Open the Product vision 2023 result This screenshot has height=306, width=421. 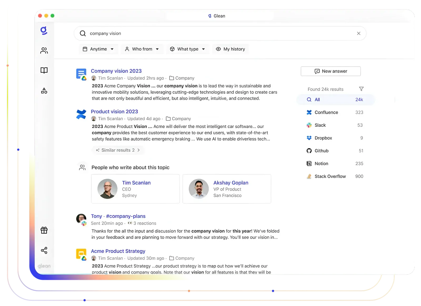pyautogui.click(x=114, y=111)
